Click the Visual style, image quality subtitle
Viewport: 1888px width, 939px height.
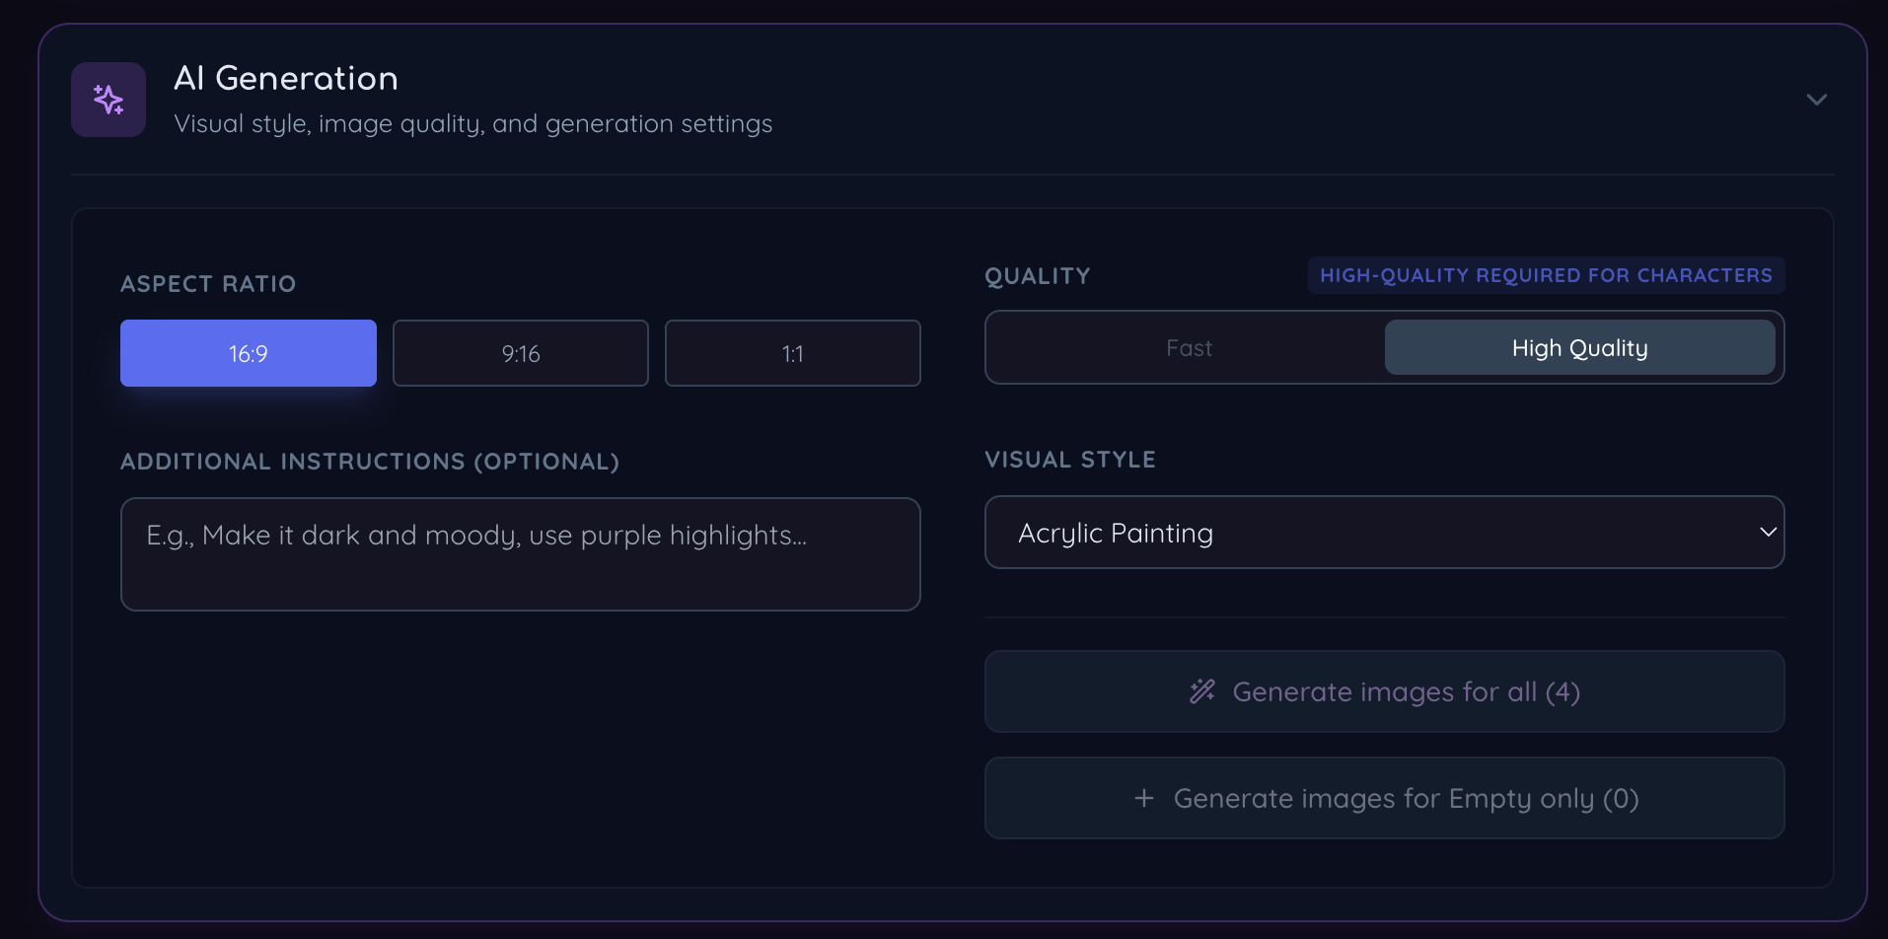pyautogui.click(x=472, y=124)
